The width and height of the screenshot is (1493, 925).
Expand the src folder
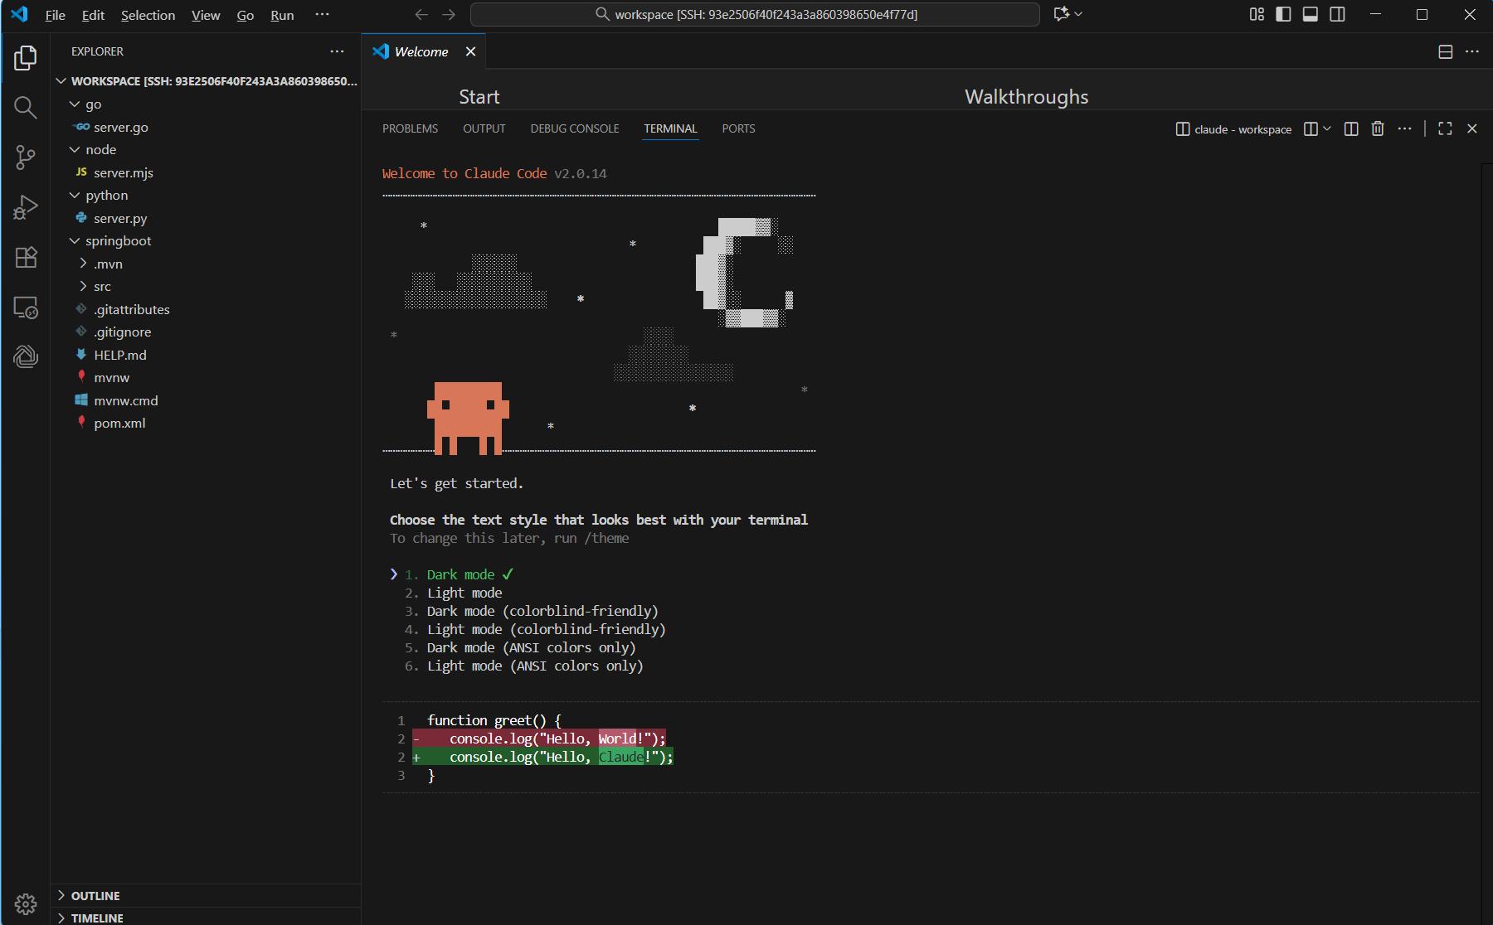tap(102, 287)
